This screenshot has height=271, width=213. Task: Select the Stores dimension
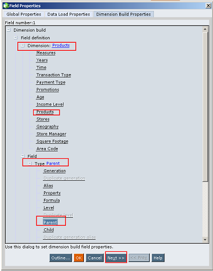(x=43, y=119)
